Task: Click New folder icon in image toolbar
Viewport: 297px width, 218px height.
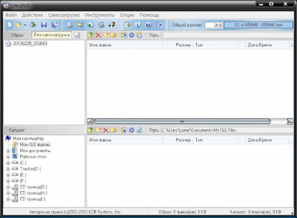Action: click(x=106, y=35)
